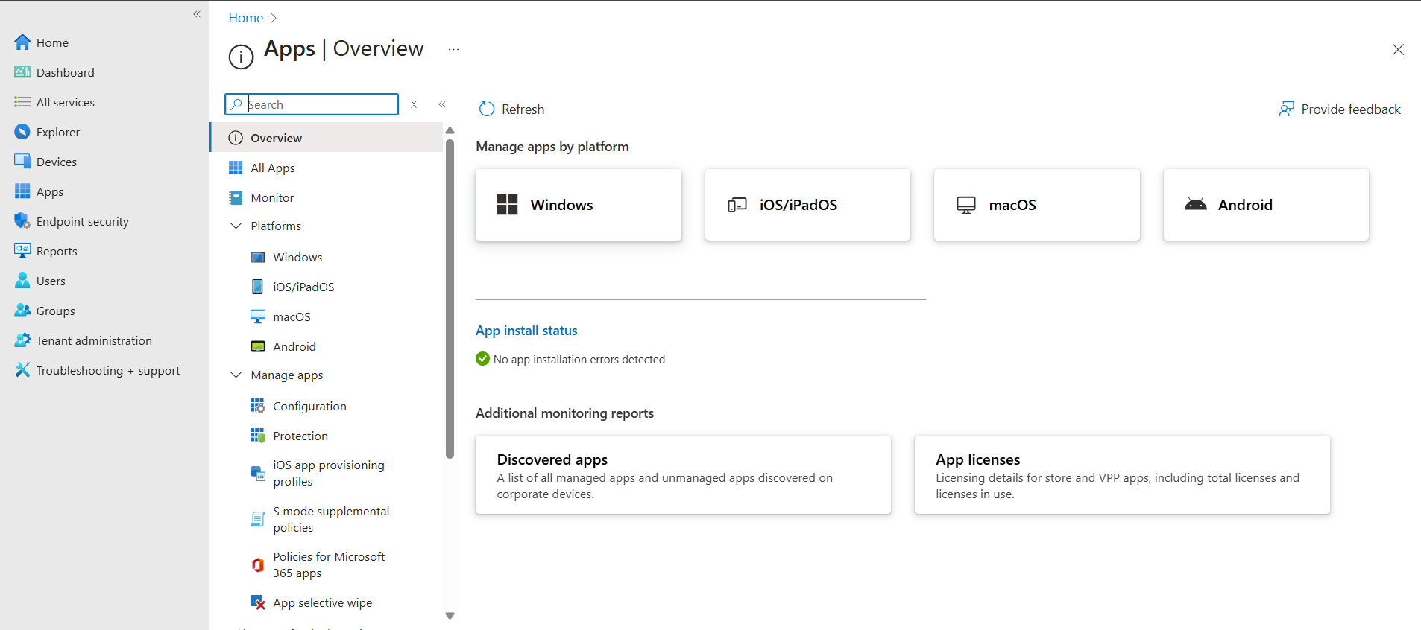Click the iOS app provisioning profiles icon

[x=257, y=473]
